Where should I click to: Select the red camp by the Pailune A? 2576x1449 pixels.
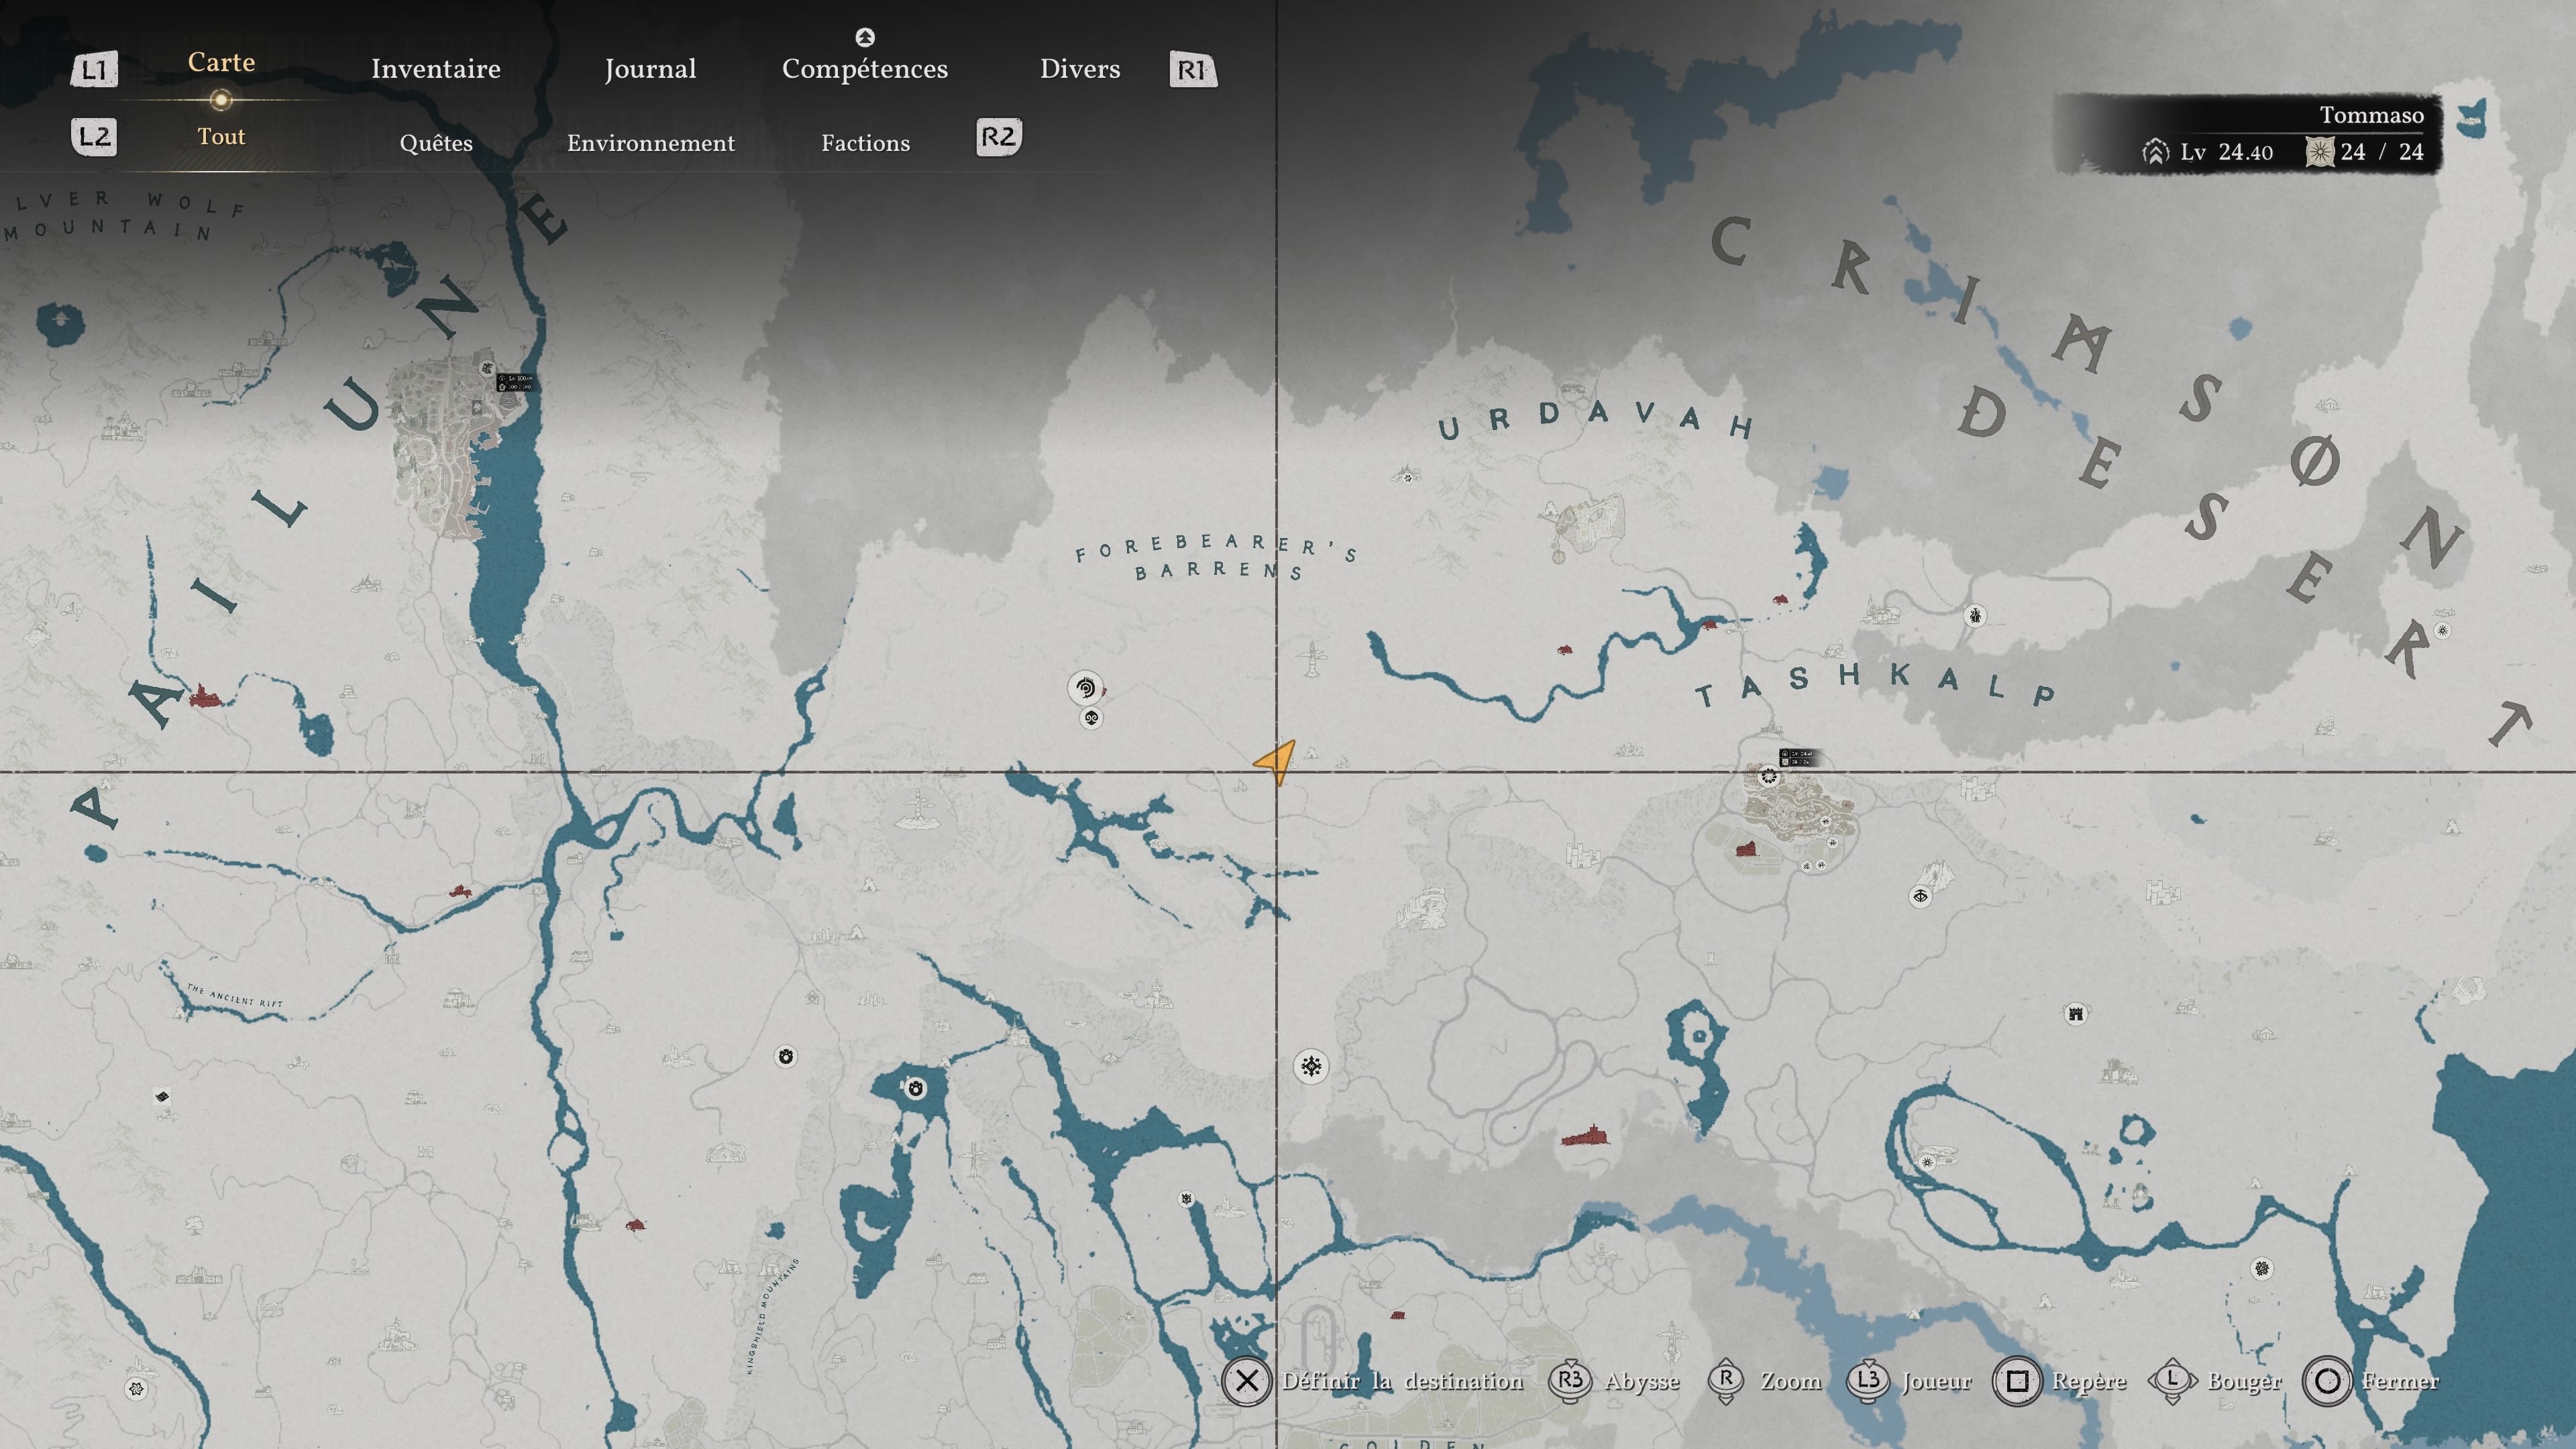tap(204, 696)
